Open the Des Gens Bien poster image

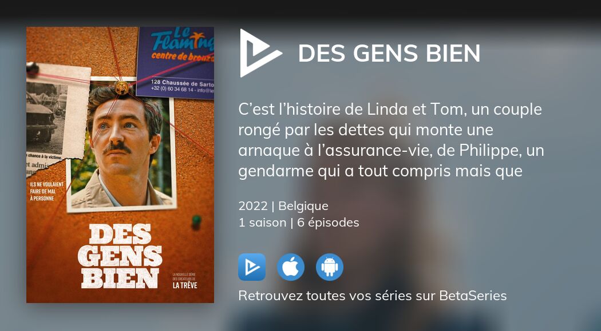pyautogui.click(x=120, y=165)
